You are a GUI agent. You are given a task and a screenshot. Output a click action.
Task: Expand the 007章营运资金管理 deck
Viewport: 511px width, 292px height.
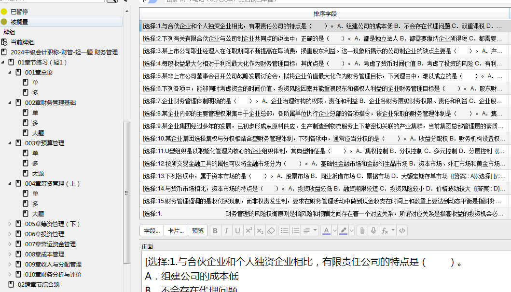click(10, 244)
